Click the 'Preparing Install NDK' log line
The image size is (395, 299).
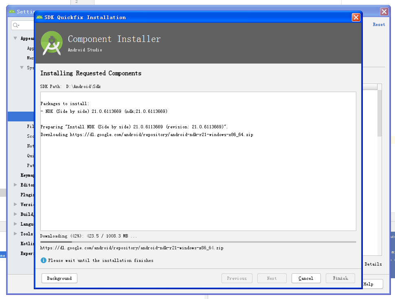[x=134, y=127]
